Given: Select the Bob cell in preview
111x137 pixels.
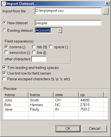Looking at the screenshot, I should [16, 105].
